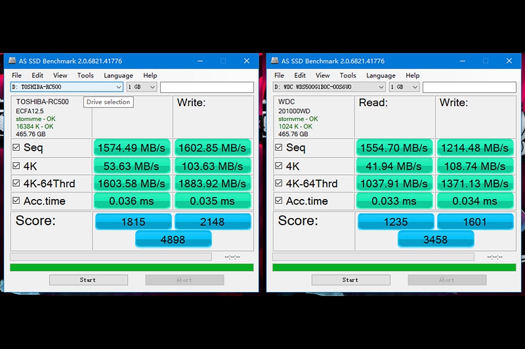Uncheck the 4K-64Thrd test in the WDC window
Viewport: 525px width, 349px height.
tap(278, 183)
